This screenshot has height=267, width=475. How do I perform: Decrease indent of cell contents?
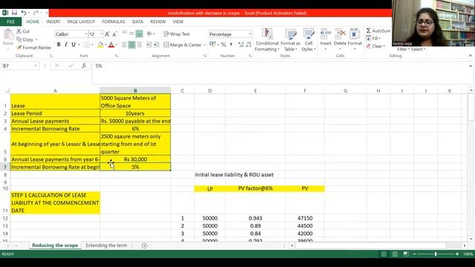148,44
